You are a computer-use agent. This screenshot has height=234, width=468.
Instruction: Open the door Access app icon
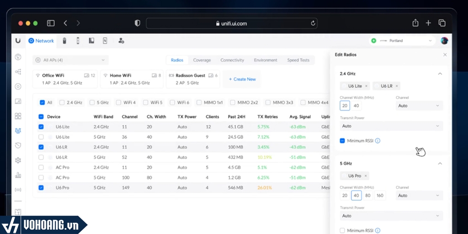point(78,41)
